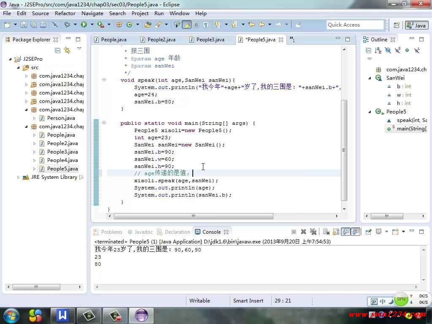Image resolution: width=432 pixels, height=324 pixels.
Task: Click the New Java Package icon
Action: click(x=119, y=25)
